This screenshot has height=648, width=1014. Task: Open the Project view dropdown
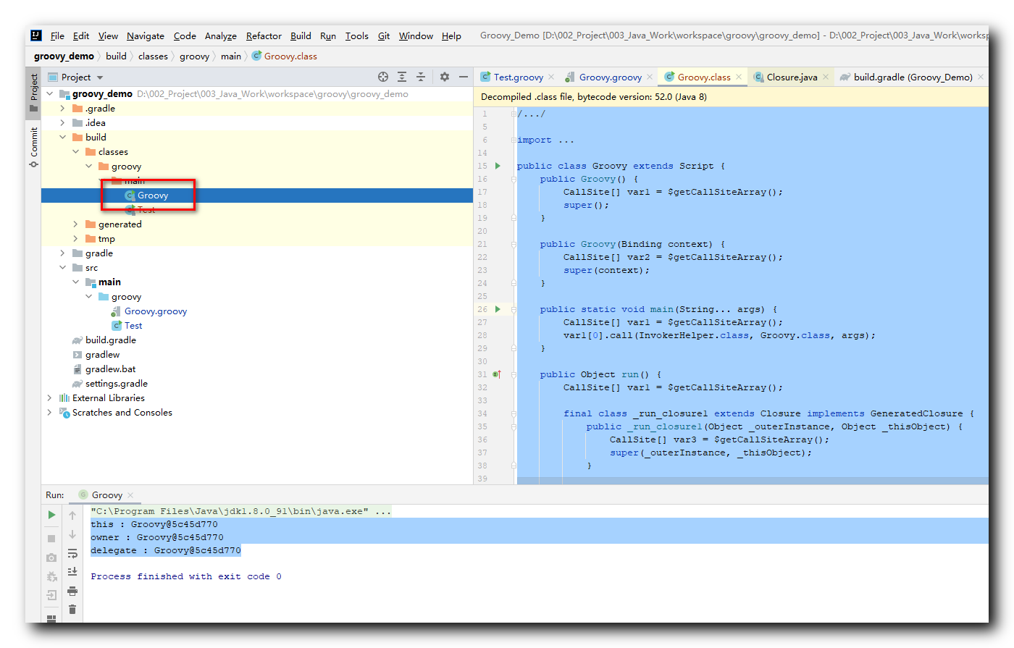[x=100, y=77]
